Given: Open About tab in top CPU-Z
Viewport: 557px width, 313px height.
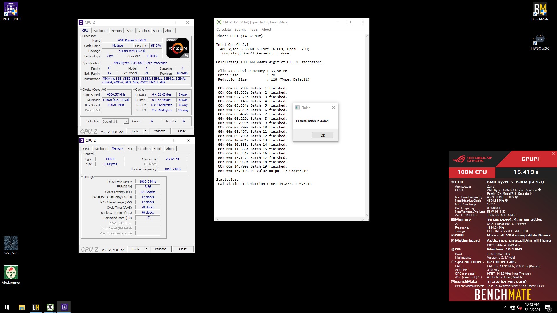Looking at the screenshot, I should (169, 31).
